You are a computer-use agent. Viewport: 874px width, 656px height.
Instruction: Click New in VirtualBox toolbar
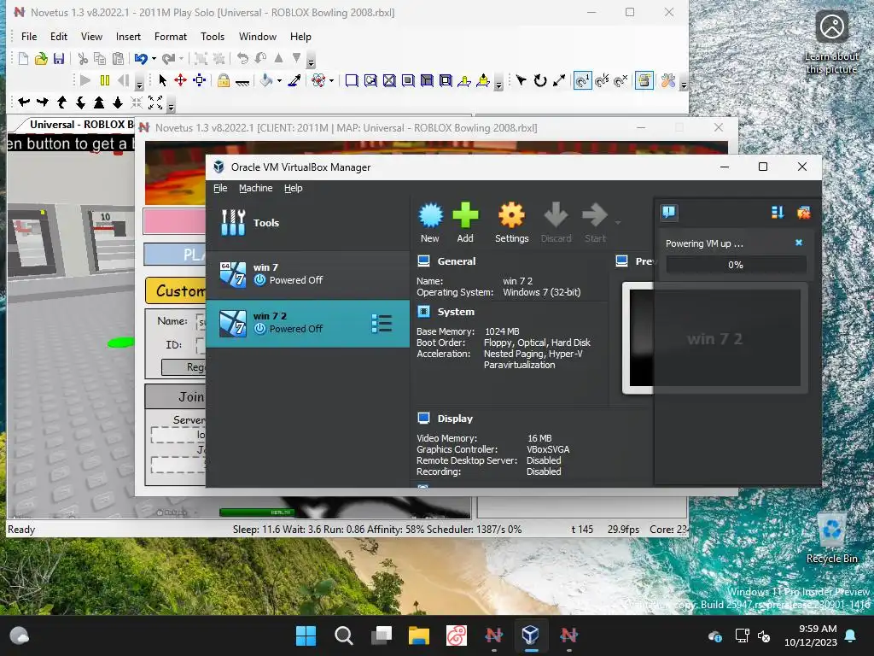click(430, 223)
